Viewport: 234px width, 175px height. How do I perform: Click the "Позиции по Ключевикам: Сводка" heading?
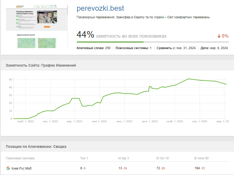(36, 147)
